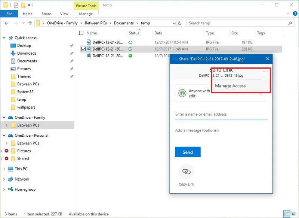Expand Between PCs under OneDrive - Personal
Screen dimensions: 299x218
tap(7, 143)
